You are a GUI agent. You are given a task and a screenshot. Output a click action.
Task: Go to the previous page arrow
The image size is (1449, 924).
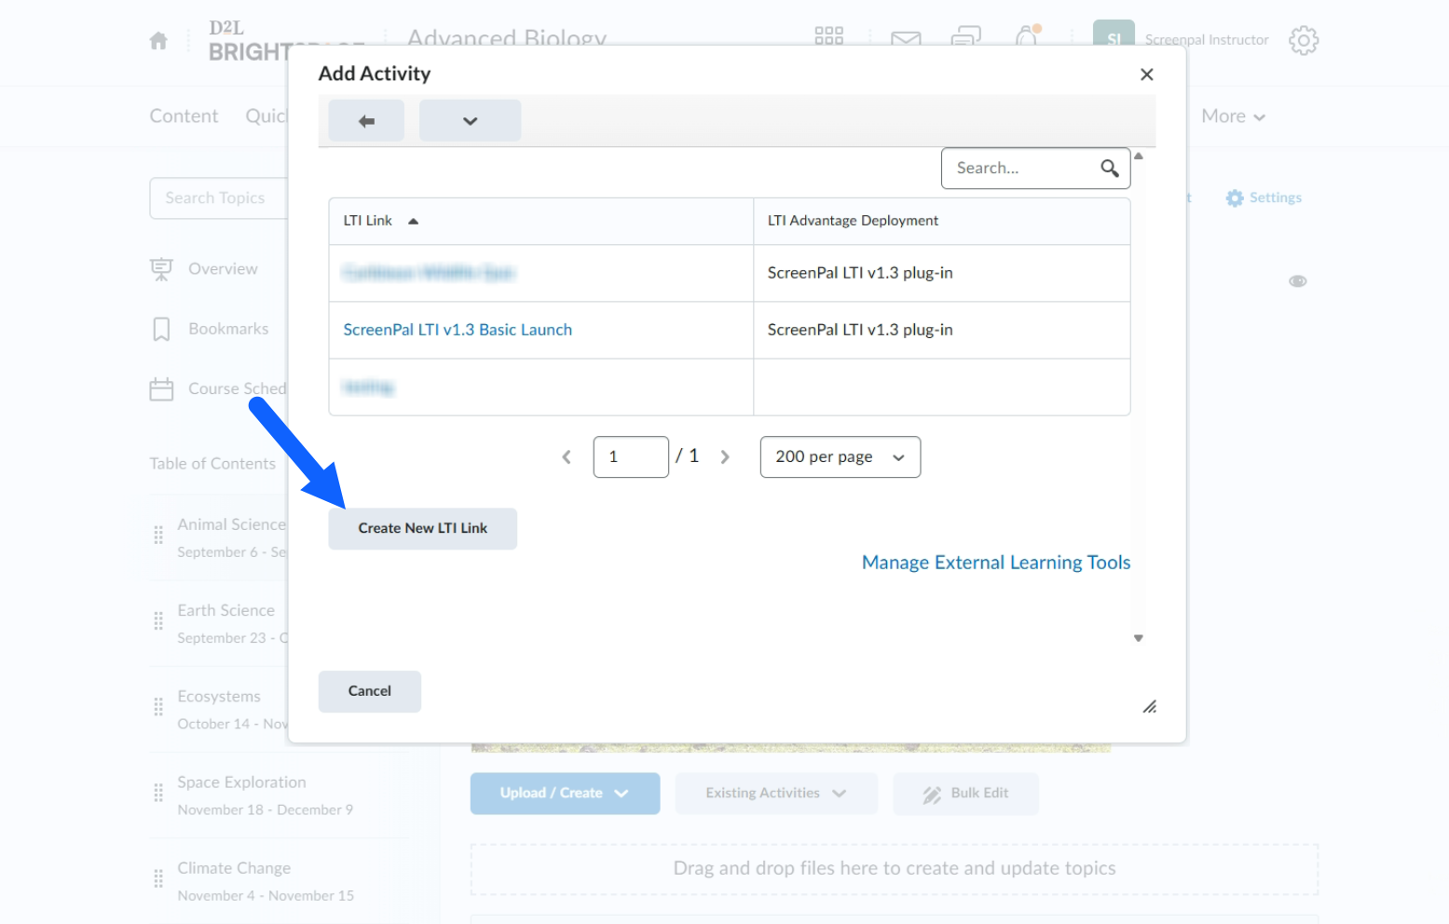[567, 456]
